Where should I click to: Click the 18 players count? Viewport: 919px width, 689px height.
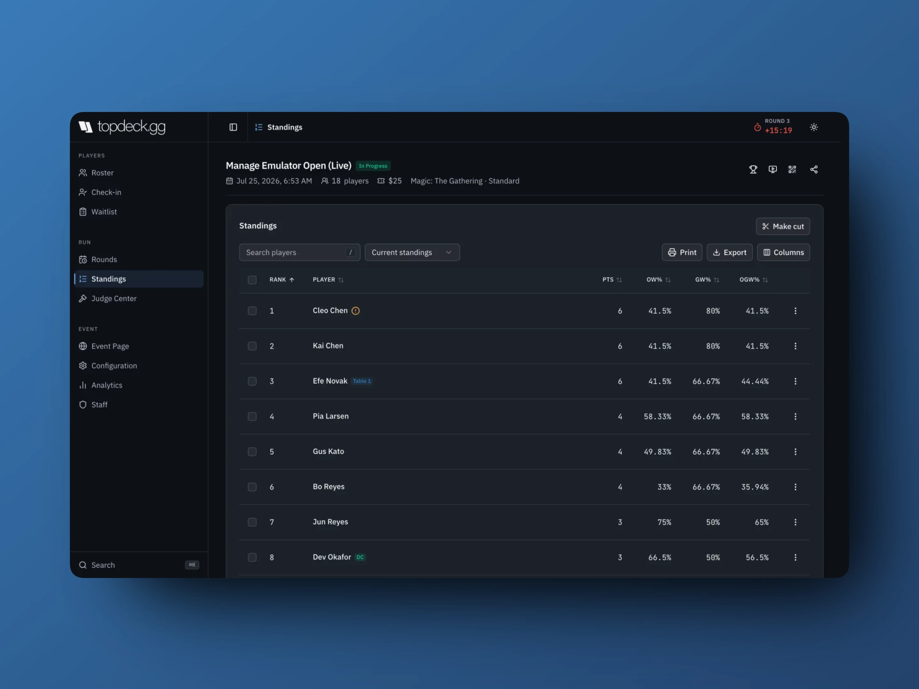pos(345,181)
